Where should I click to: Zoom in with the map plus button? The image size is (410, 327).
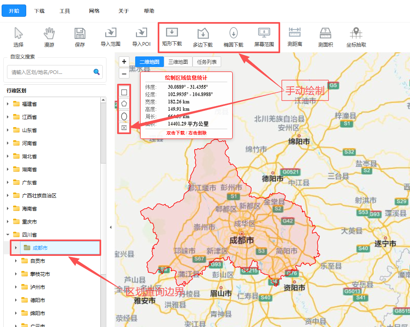click(x=124, y=62)
